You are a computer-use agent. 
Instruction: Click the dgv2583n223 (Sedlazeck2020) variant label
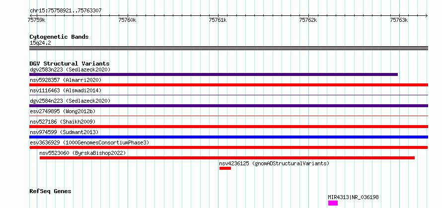pos(70,69)
